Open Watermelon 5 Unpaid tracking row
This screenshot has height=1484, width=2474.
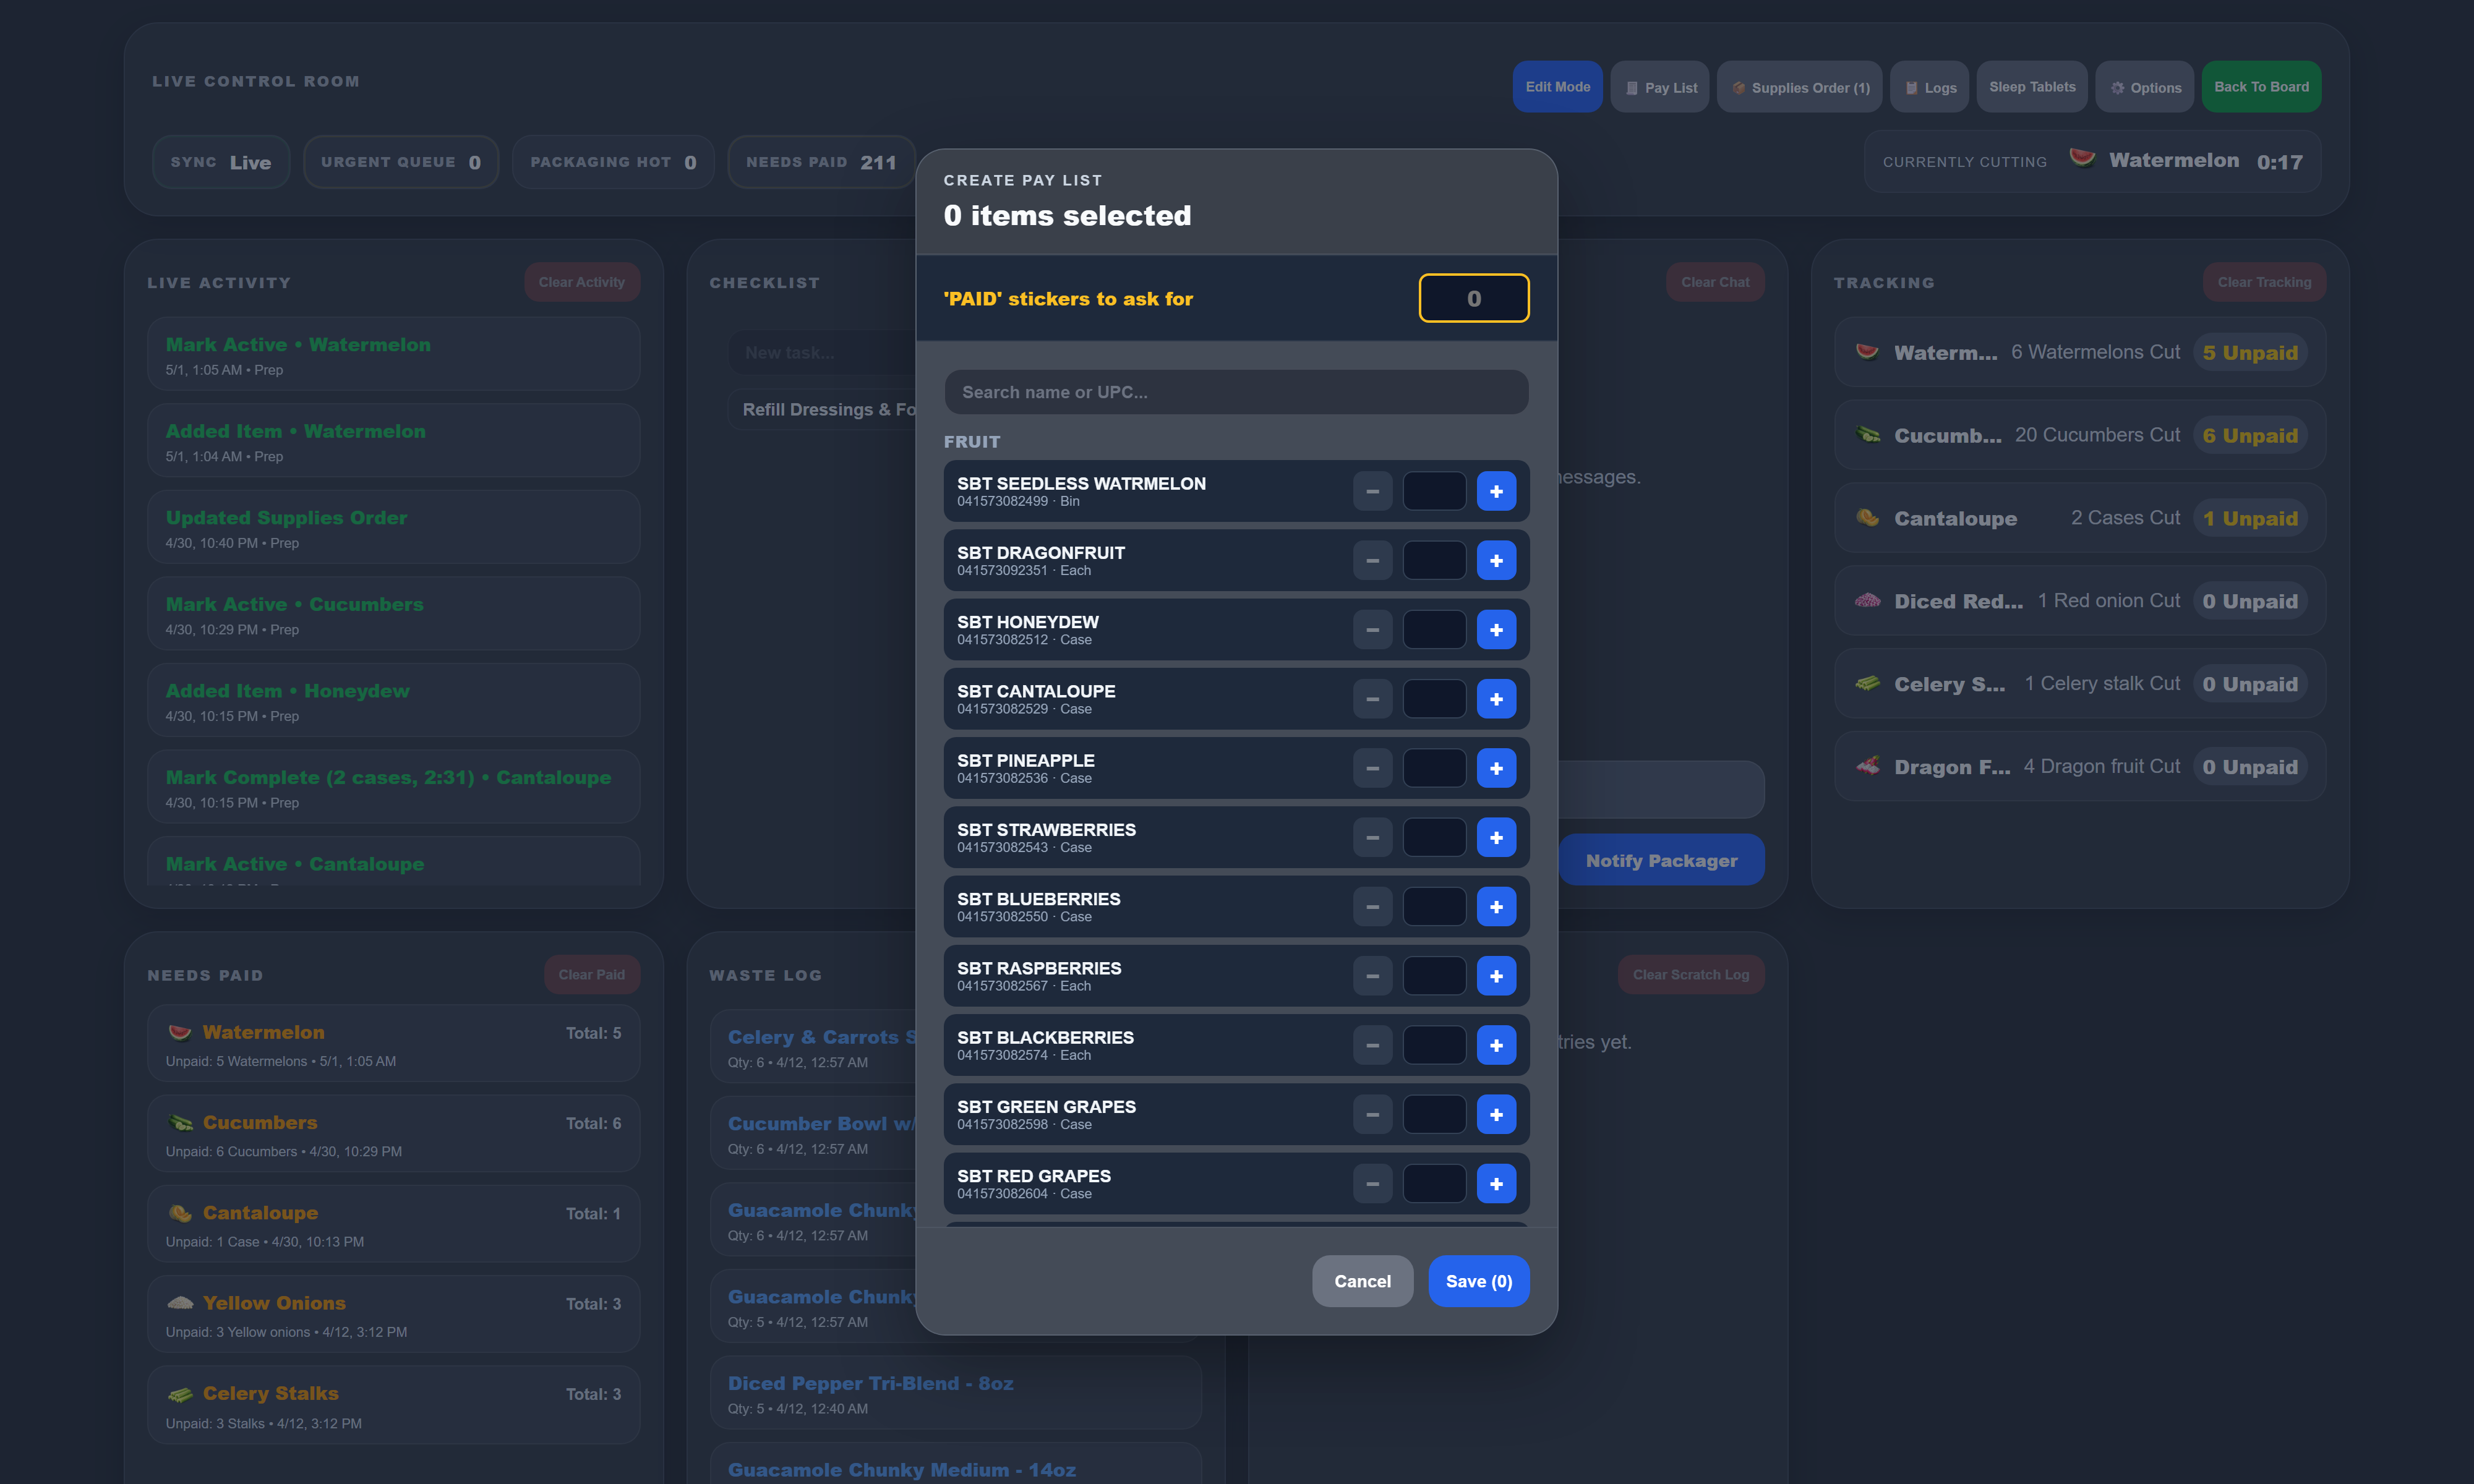coord(2080,352)
